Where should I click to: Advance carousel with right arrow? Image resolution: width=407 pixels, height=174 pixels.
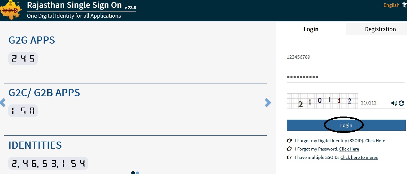pos(268,103)
